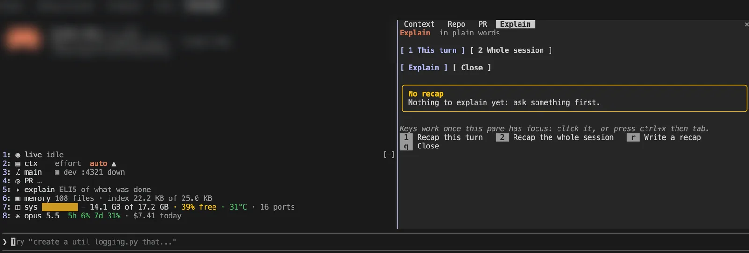Choose the '1 This turn' option
The image size is (749, 253).
pos(433,50)
